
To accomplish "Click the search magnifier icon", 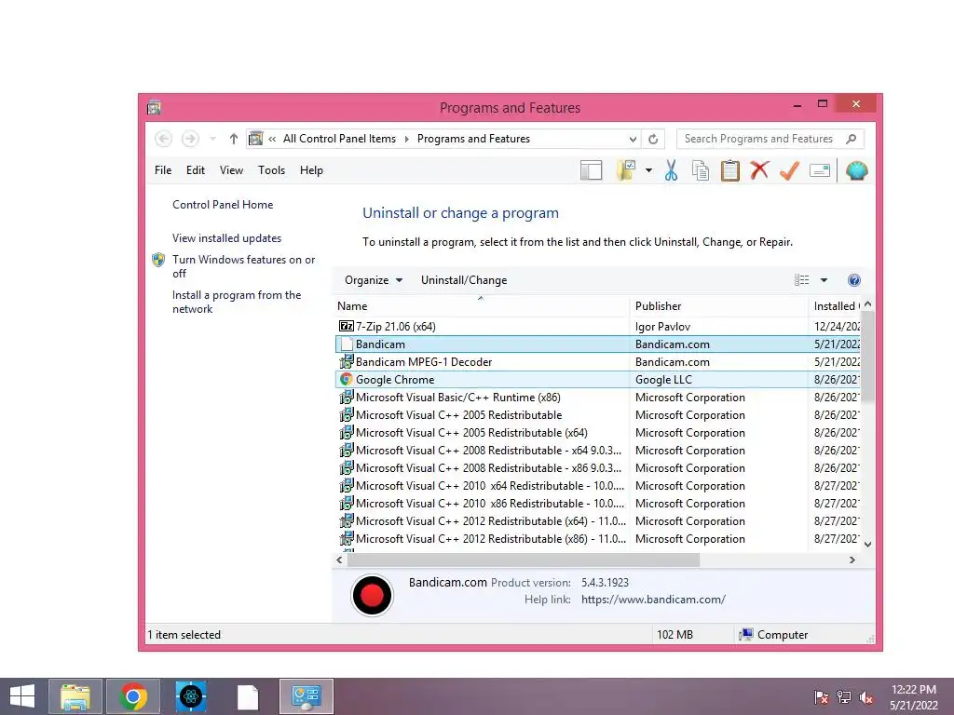I will pyautogui.click(x=852, y=139).
